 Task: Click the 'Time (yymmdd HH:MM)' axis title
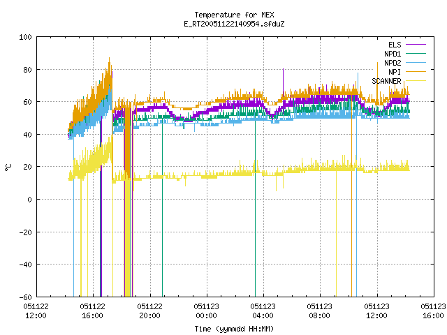[x=234, y=329]
